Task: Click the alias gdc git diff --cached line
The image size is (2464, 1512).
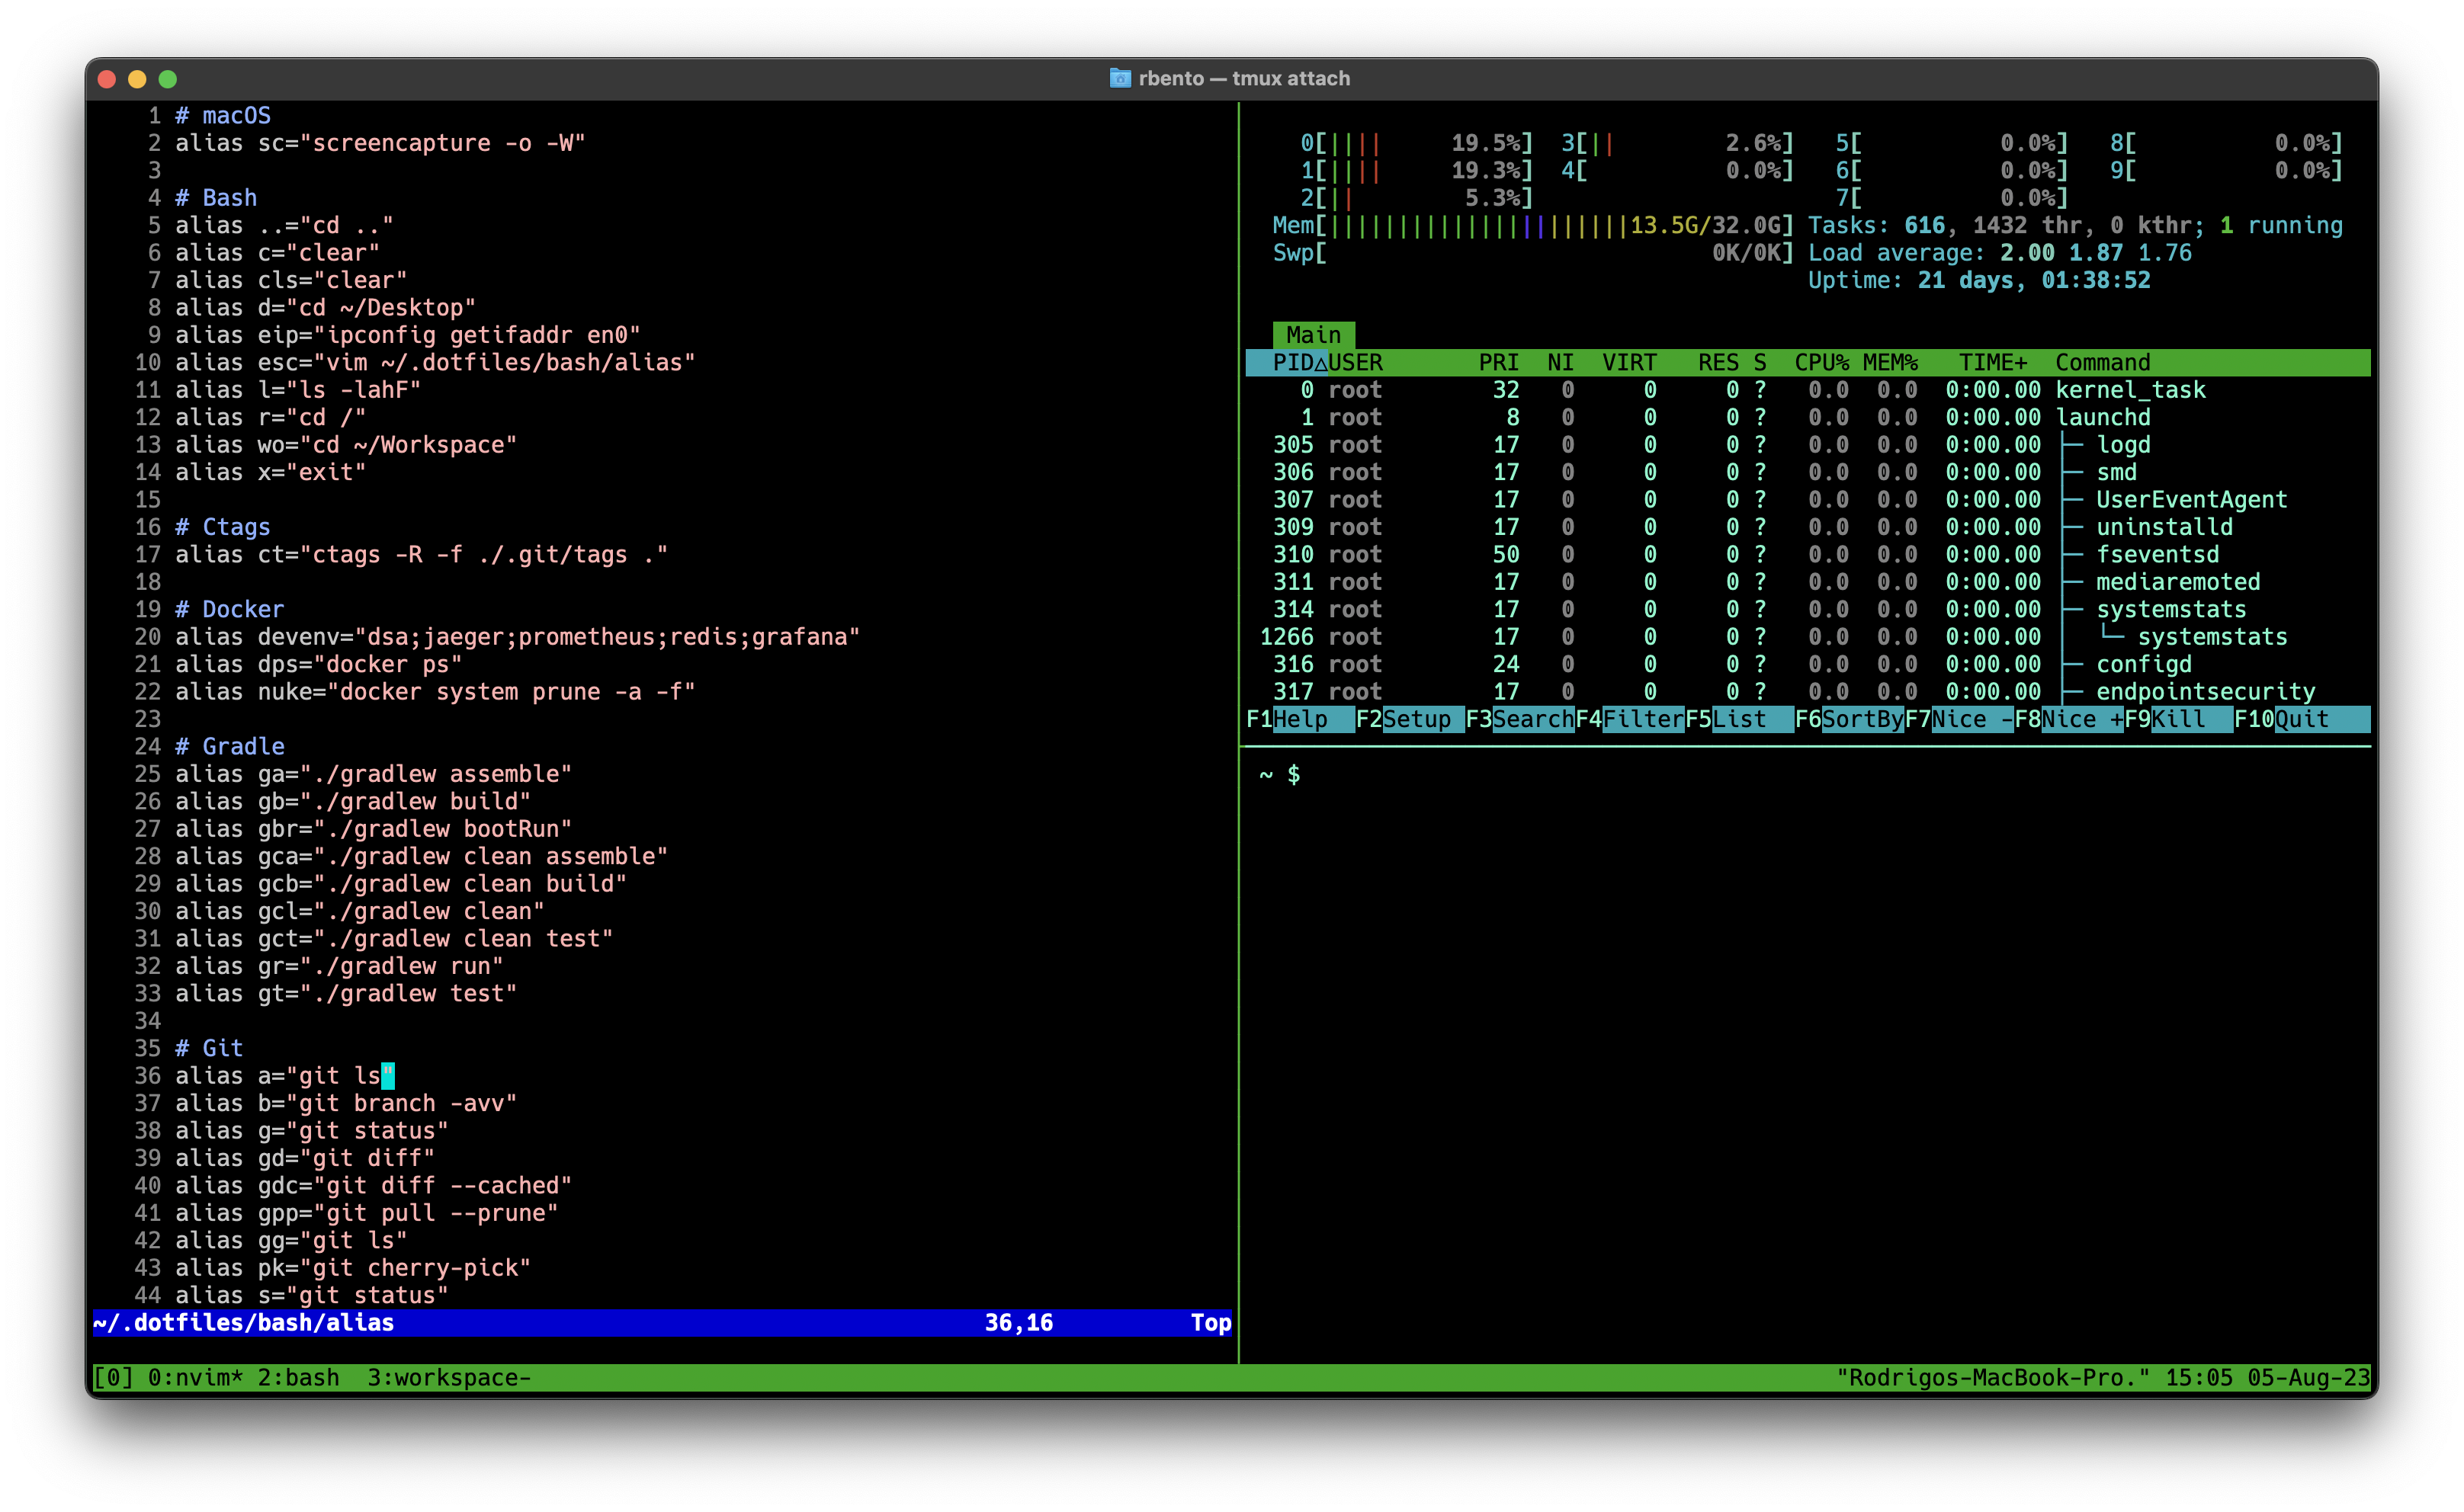Action: tap(373, 1186)
